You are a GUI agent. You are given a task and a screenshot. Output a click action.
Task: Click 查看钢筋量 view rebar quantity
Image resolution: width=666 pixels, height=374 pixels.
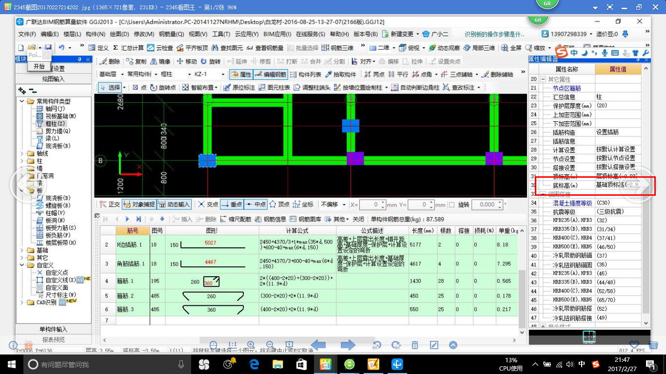[265, 48]
